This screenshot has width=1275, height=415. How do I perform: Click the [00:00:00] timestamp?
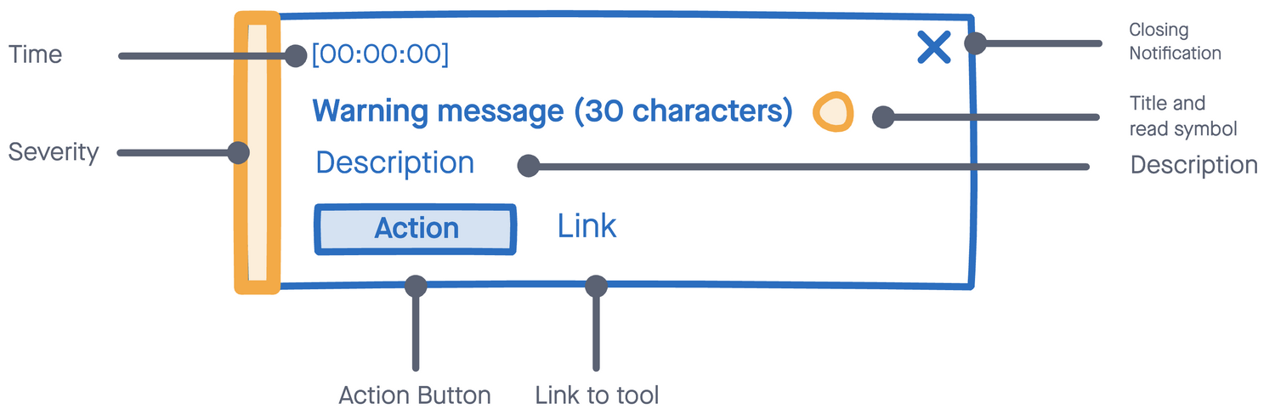(x=380, y=54)
